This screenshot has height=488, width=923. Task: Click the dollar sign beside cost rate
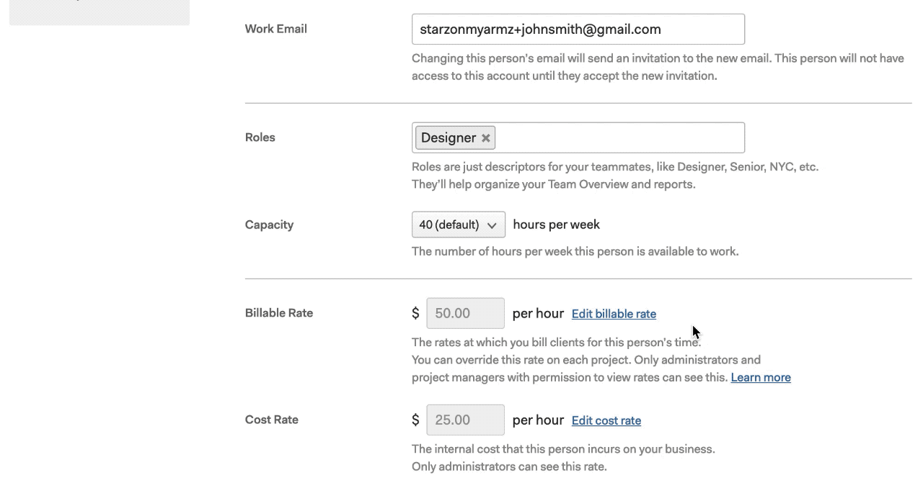click(x=415, y=420)
